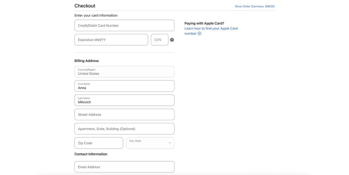Click the Email Address field
This screenshot has height=175, width=349.
click(124, 167)
